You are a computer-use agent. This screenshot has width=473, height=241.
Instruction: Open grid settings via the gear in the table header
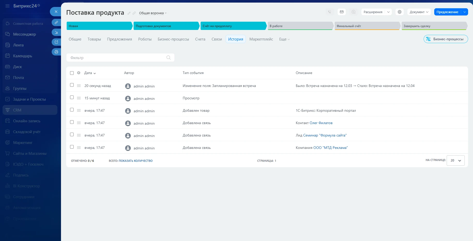tap(79, 73)
